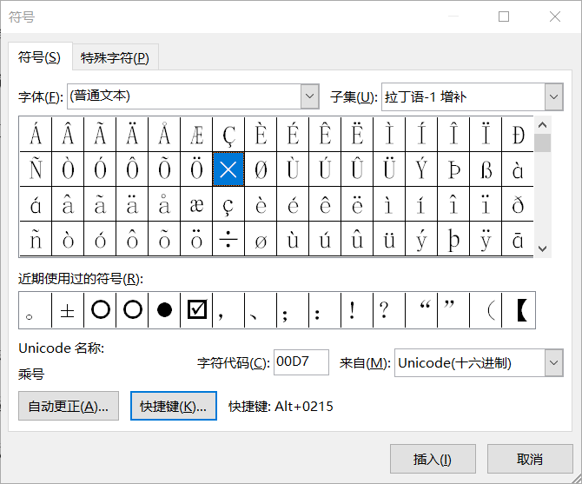Pick recent exclamation mark symbol
Viewport: 582px width, 484px height.
357,310
